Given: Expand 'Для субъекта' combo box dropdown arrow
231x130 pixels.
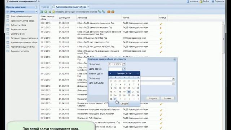Looking at the screenshot, I should pyautogui.click(x=173, y=83).
